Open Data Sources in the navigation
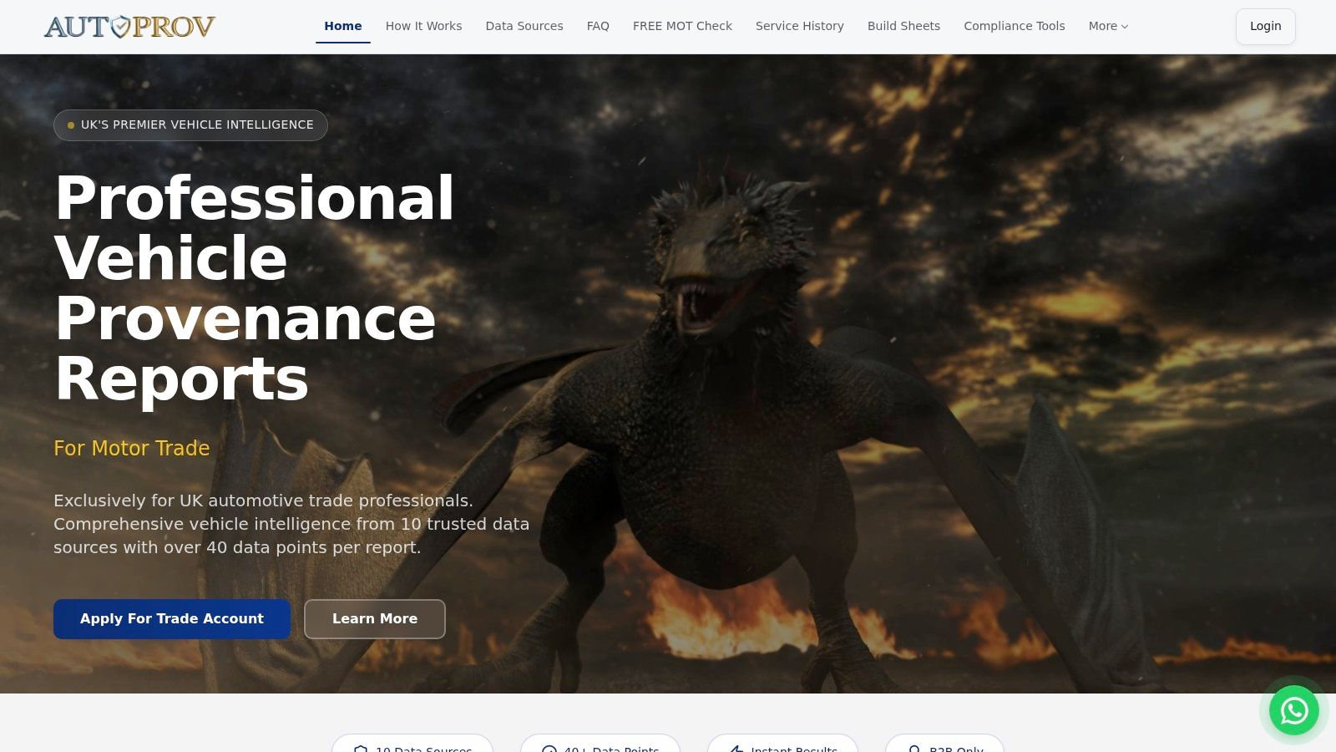The width and height of the screenshot is (1336, 752). pyautogui.click(x=524, y=26)
